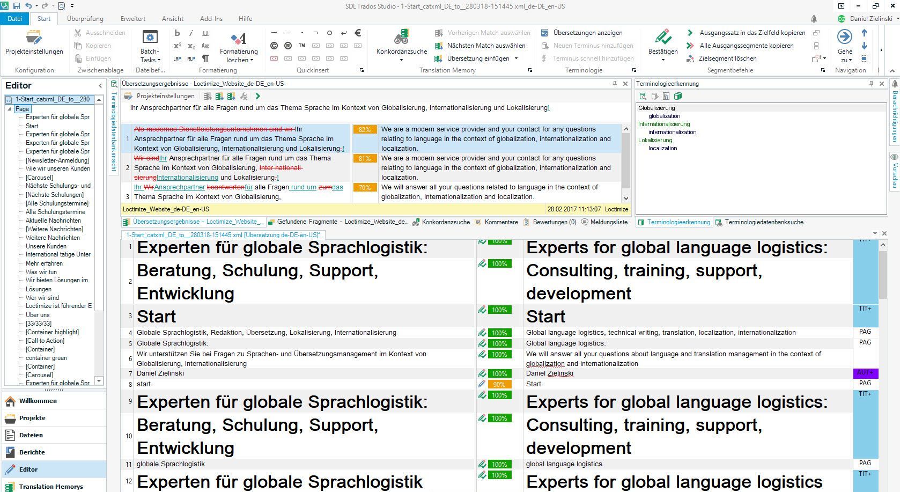The width and height of the screenshot is (900, 492).
Task: Open the Berichte view
Action: (54, 452)
